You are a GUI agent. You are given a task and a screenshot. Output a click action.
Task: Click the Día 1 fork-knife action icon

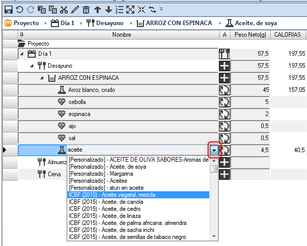tap(224, 54)
